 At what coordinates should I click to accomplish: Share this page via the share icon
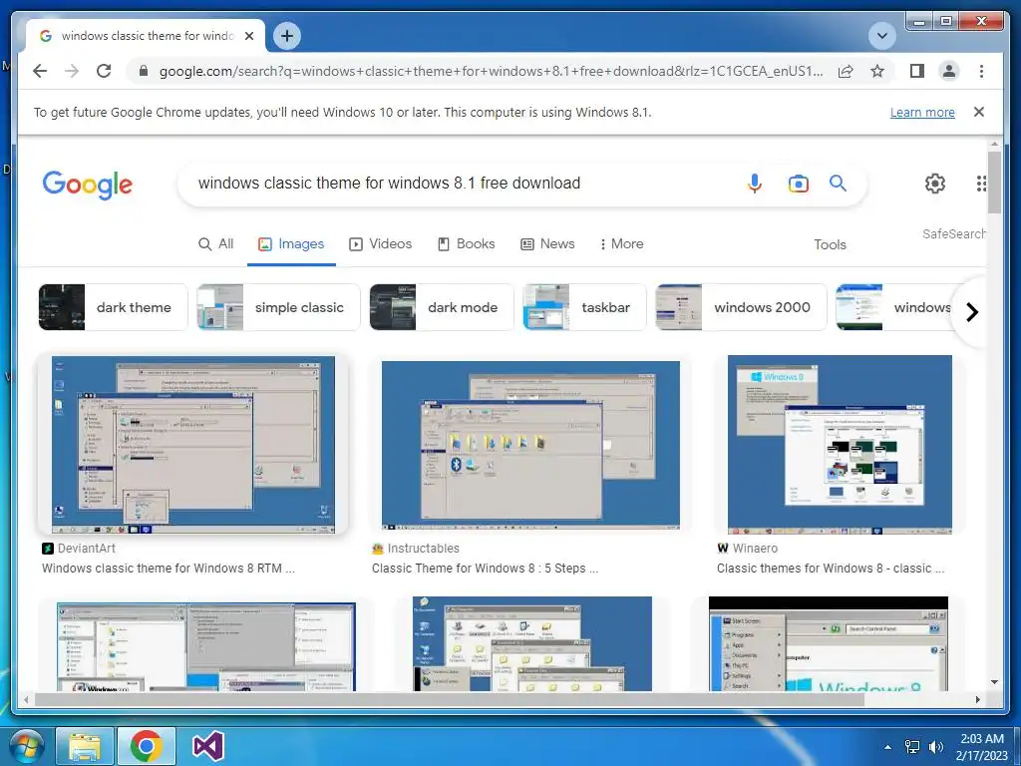click(x=846, y=71)
